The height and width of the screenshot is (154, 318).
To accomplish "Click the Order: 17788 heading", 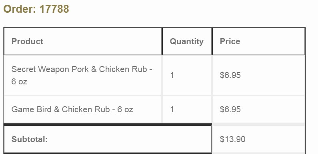I will click(x=36, y=9).
